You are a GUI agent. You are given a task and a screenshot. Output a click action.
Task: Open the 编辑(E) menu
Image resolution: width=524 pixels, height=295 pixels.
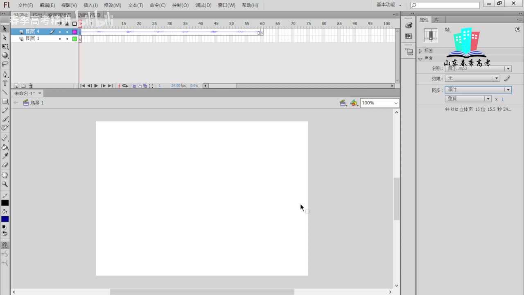click(x=47, y=5)
